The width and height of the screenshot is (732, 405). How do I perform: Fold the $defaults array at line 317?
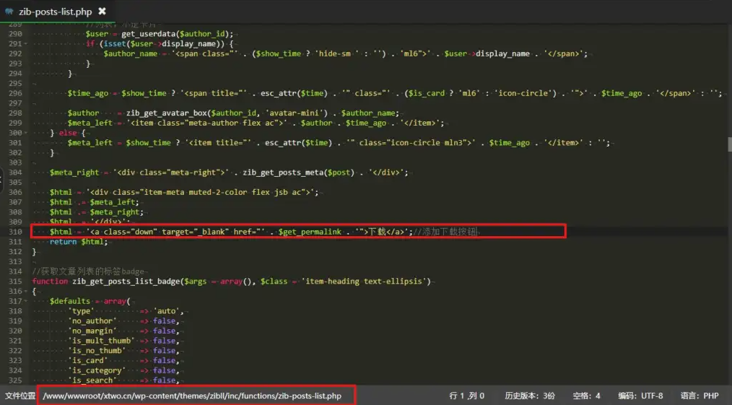tap(25, 301)
